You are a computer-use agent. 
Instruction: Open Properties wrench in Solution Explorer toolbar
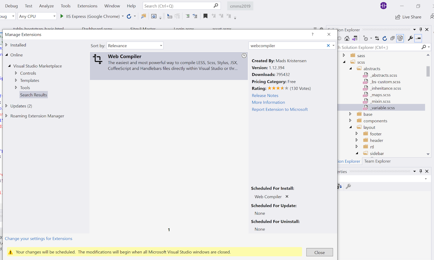pos(410,38)
